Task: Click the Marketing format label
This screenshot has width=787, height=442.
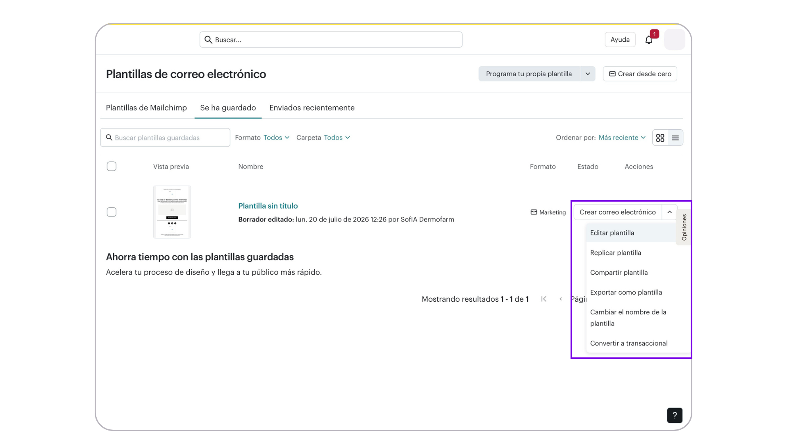Action: click(x=548, y=212)
